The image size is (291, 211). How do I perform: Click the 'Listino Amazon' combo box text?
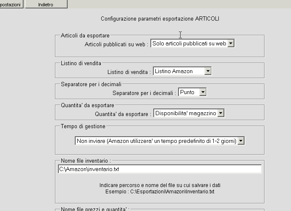178,71
